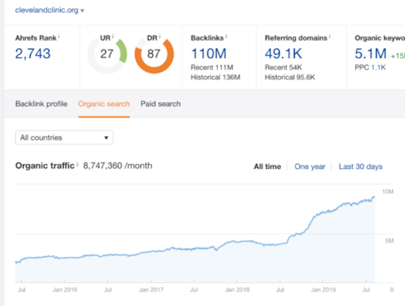Select the Organic search tab

104,104
